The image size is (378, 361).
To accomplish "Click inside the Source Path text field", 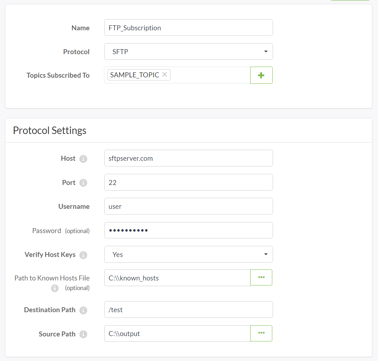I will 177,334.
